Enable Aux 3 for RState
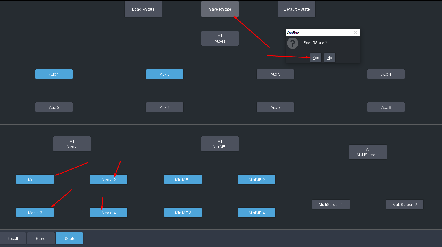The width and height of the screenshot is (442, 247). 275,74
